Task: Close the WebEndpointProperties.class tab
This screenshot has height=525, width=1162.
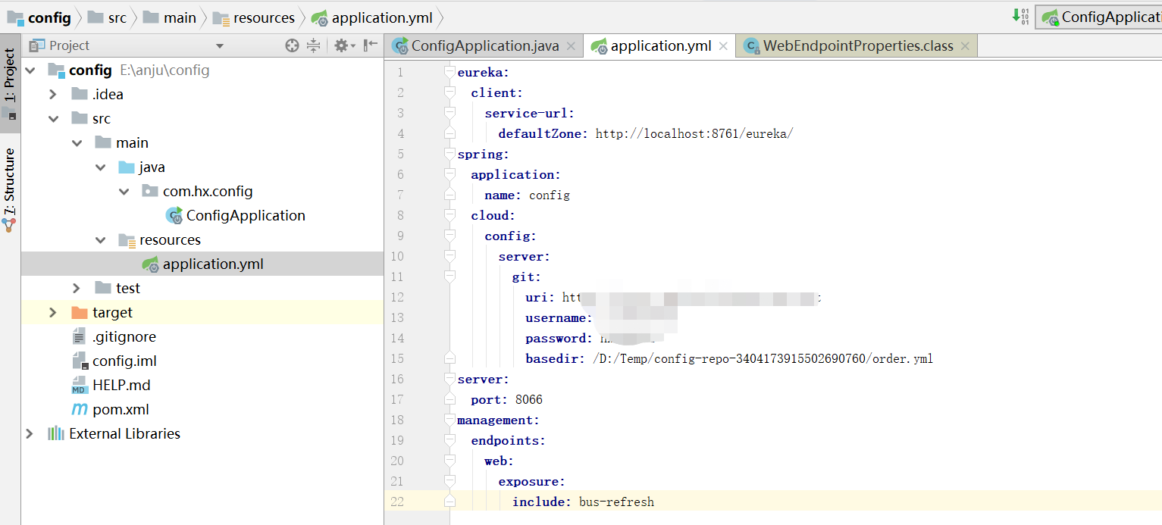Action: tap(965, 46)
